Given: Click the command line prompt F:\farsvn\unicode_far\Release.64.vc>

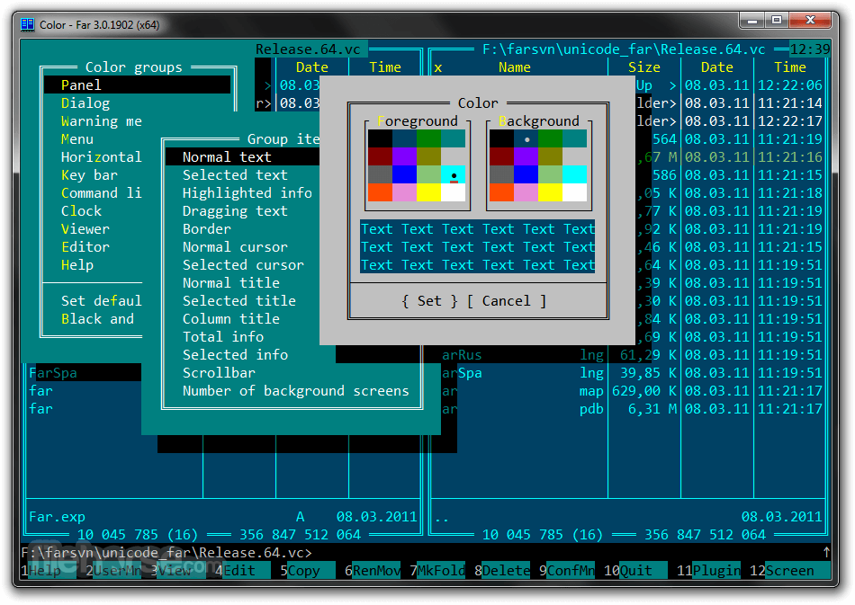Looking at the screenshot, I should coord(166,552).
